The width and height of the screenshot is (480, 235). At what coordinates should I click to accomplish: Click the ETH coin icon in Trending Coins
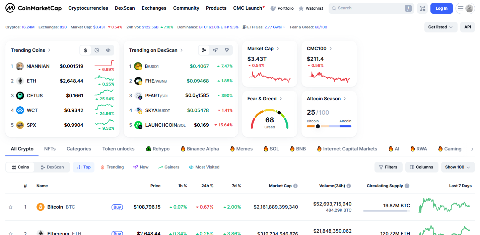20,81
